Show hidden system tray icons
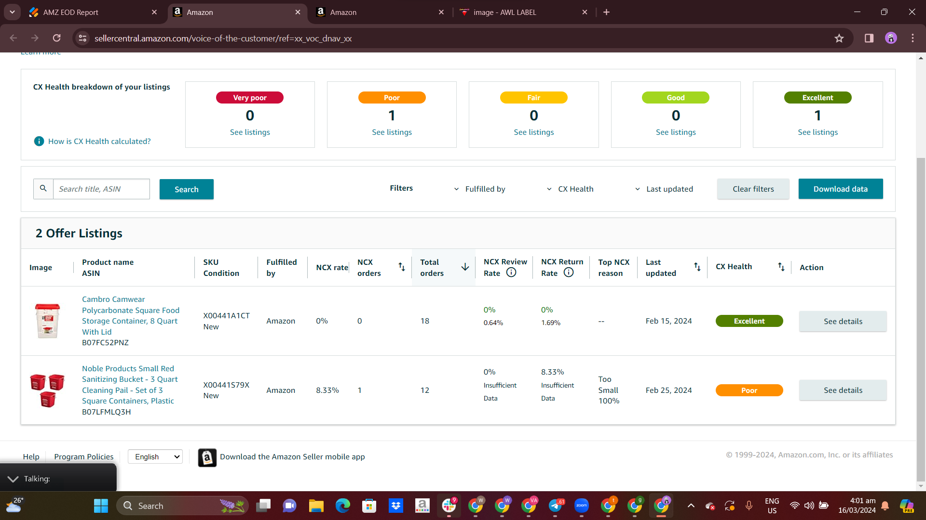The image size is (926, 520). [691, 506]
